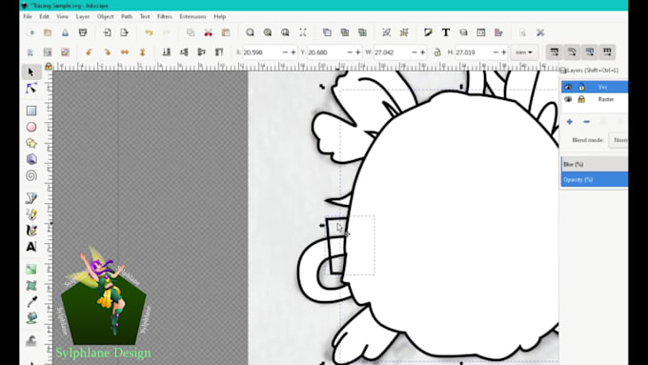Viewport: 648px width, 365px height.
Task: Select the Calligraphy tool
Action: click(31, 231)
